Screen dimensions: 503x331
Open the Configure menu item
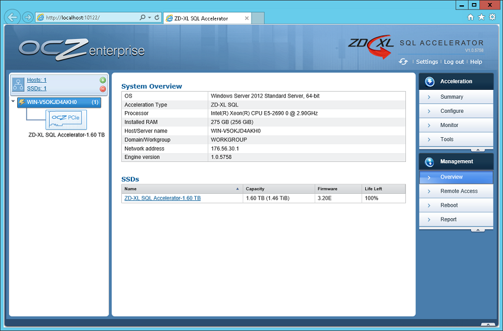click(x=456, y=111)
